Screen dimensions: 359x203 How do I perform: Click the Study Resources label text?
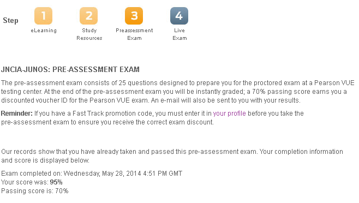(x=89, y=34)
